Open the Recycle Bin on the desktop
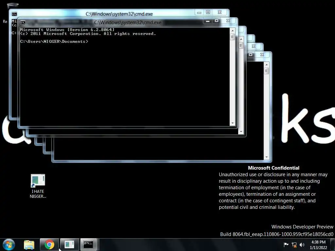Screen dimensions: 335x251 (x=13, y=5)
